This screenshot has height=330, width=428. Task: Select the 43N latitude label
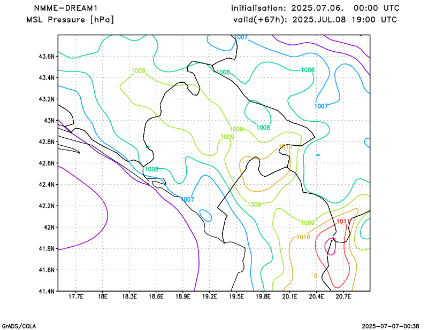(x=49, y=121)
